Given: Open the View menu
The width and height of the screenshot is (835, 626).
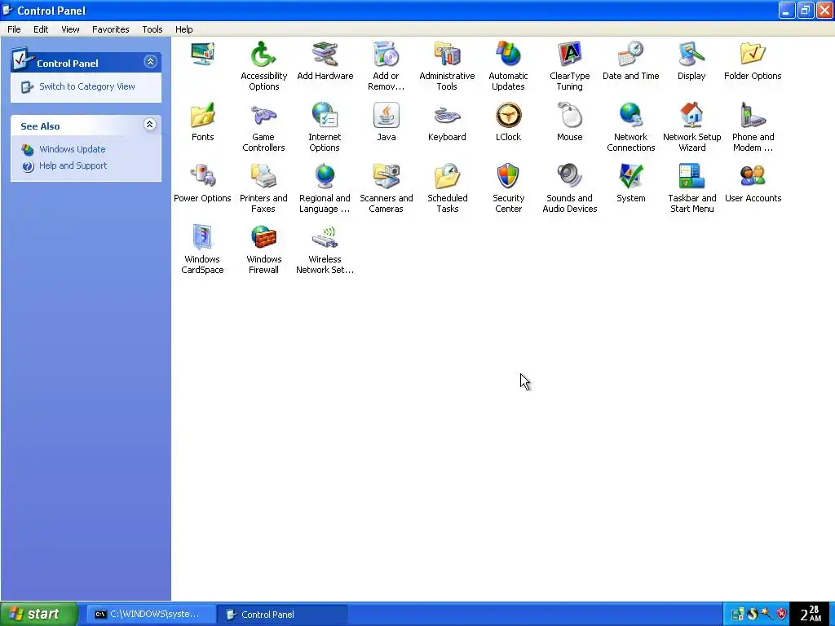Looking at the screenshot, I should [x=70, y=29].
